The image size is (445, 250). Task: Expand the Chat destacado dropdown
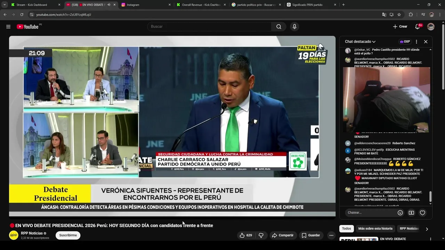pyautogui.click(x=360, y=42)
